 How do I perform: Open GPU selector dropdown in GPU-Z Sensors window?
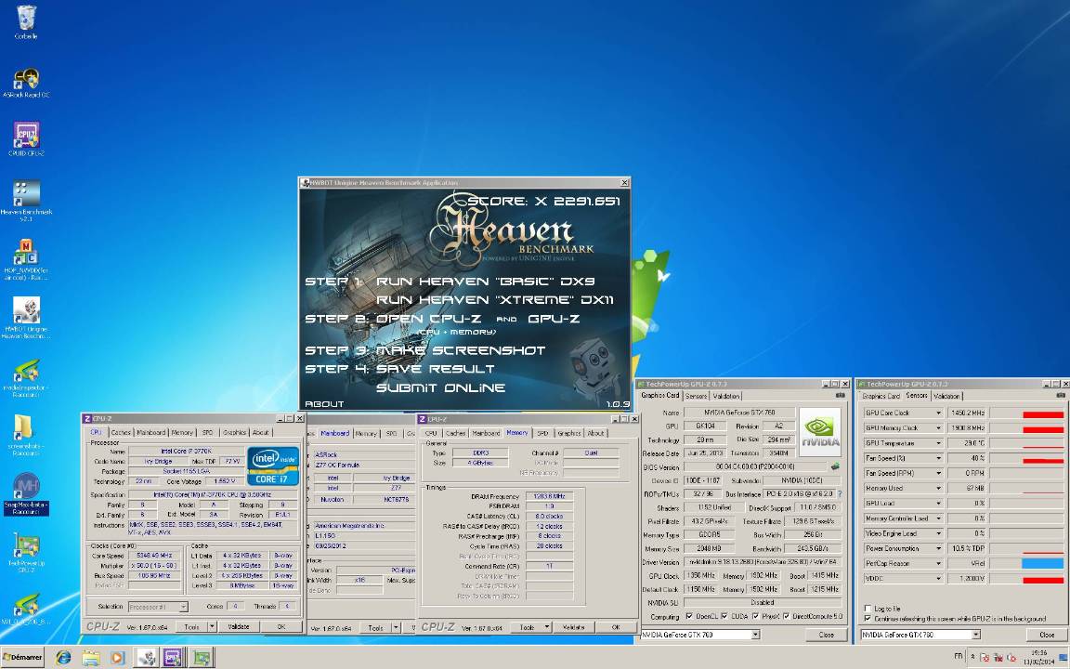(x=976, y=635)
